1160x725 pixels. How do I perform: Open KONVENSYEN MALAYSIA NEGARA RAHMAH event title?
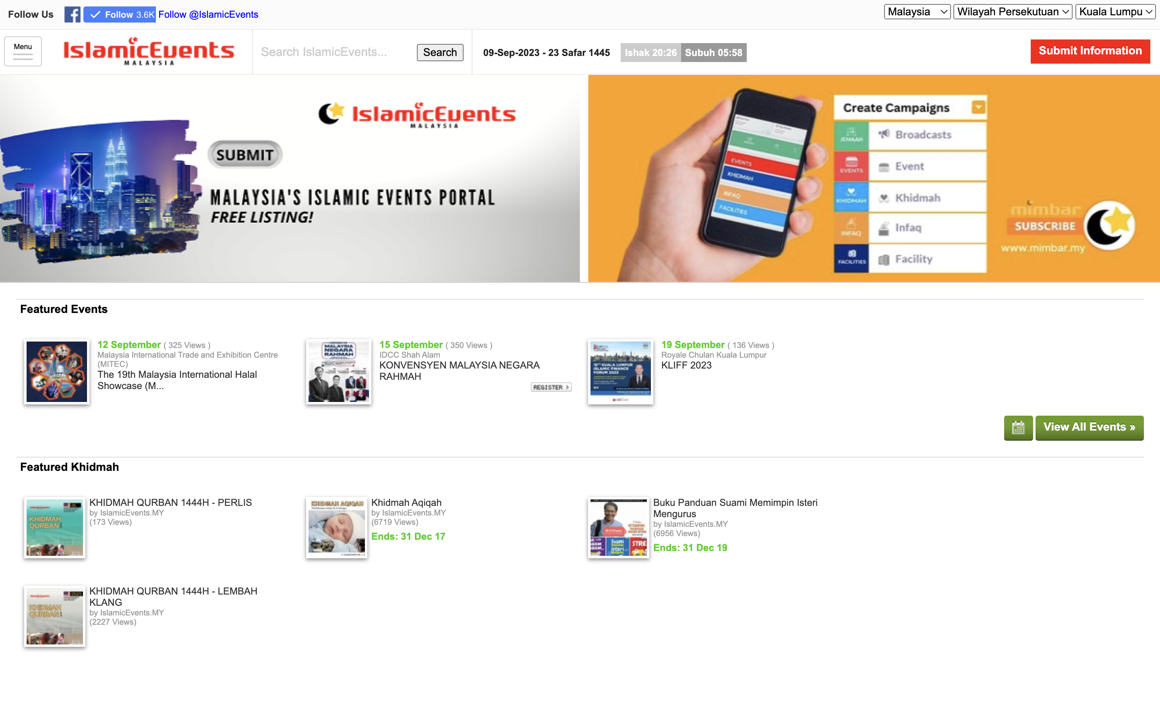point(459,371)
